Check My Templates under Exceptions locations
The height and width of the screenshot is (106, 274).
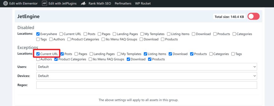click(119, 54)
